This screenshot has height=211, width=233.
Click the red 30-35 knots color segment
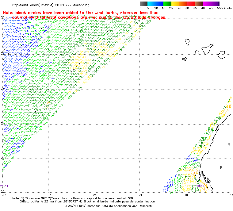coord(191,4)
